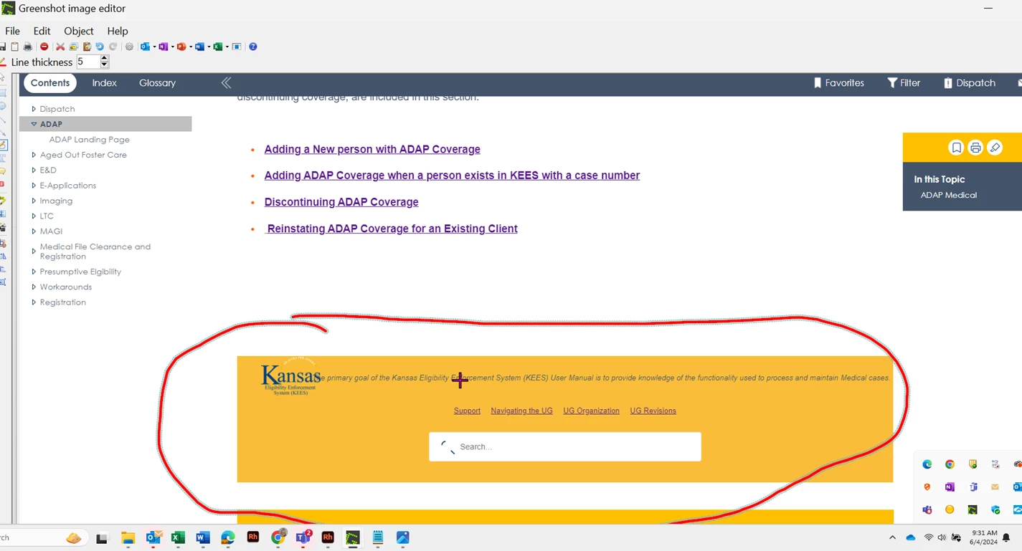Screen dimensions: 1022x551
Task: Expand the LTC tree node
Action: pos(34,216)
